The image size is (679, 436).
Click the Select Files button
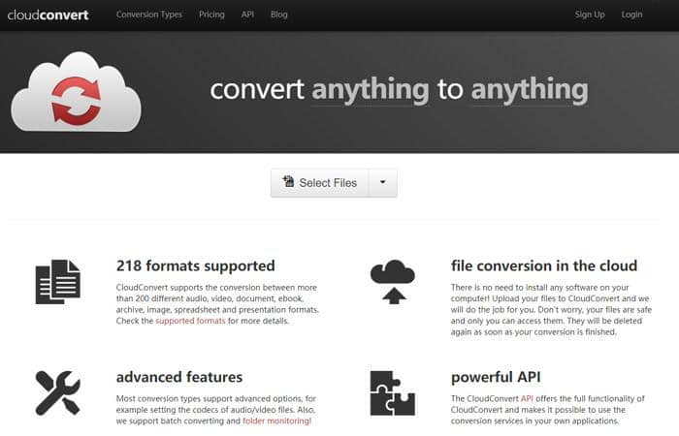319,182
